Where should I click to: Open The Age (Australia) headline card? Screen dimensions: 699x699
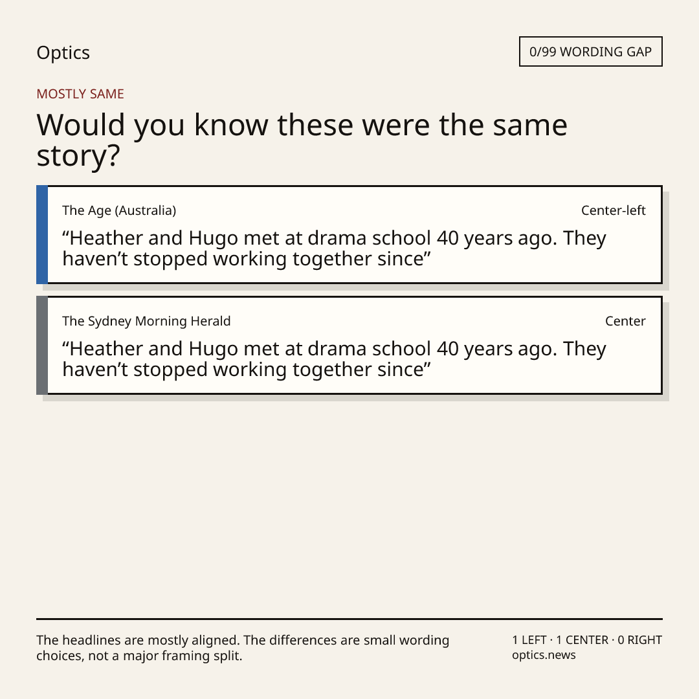tap(349, 234)
